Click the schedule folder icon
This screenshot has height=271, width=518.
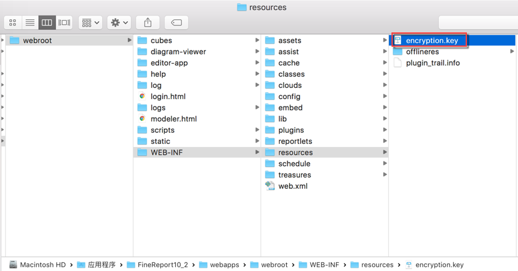pyautogui.click(x=270, y=164)
